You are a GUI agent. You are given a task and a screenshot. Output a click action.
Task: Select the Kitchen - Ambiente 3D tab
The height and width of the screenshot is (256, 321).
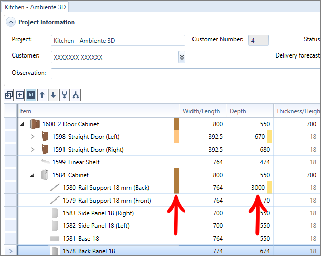tap(35, 7)
